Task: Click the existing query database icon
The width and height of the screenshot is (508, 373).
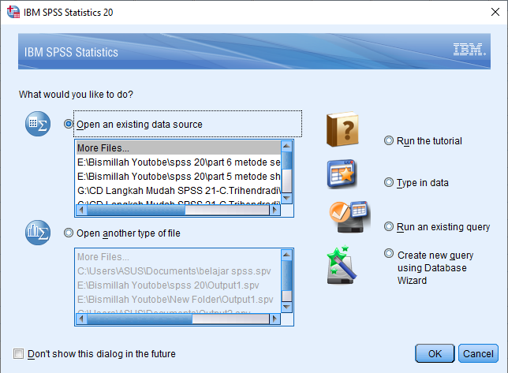Action: coord(349,217)
